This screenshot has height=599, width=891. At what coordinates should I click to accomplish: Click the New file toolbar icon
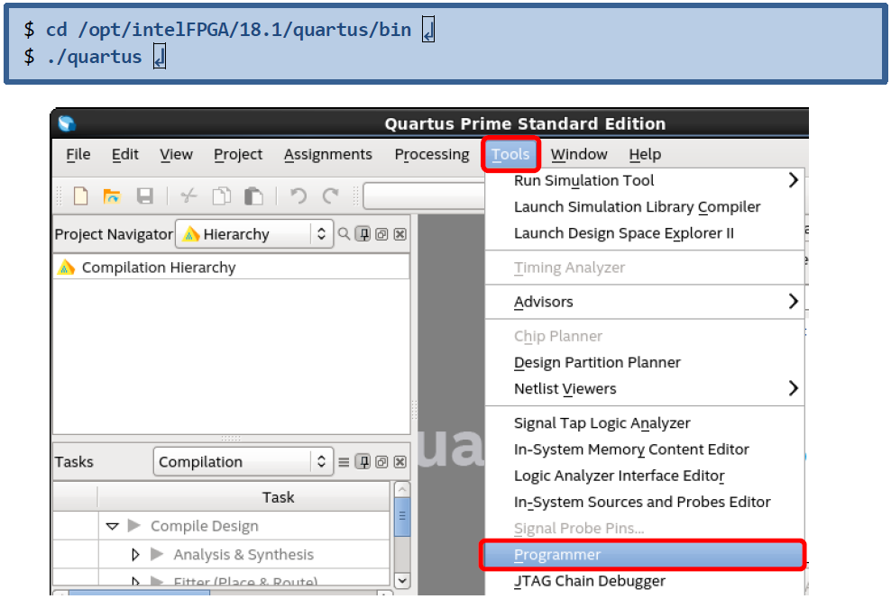tap(81, 196)
